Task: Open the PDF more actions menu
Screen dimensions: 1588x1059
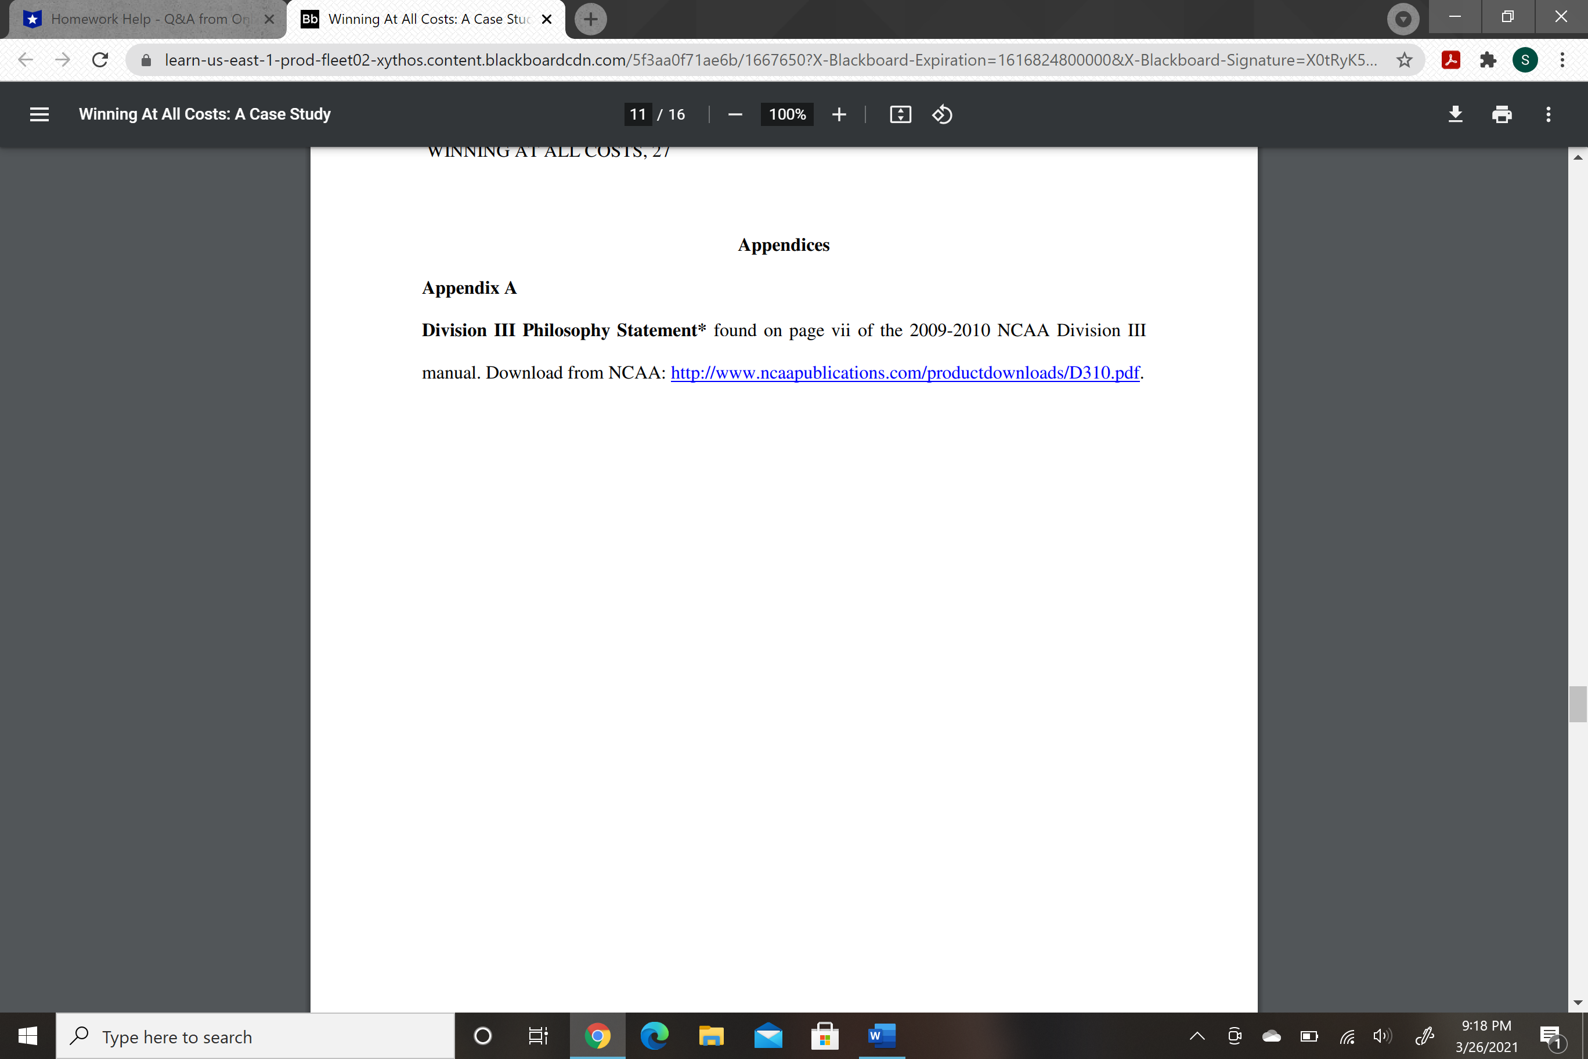Action: [x=1547, y=114]
